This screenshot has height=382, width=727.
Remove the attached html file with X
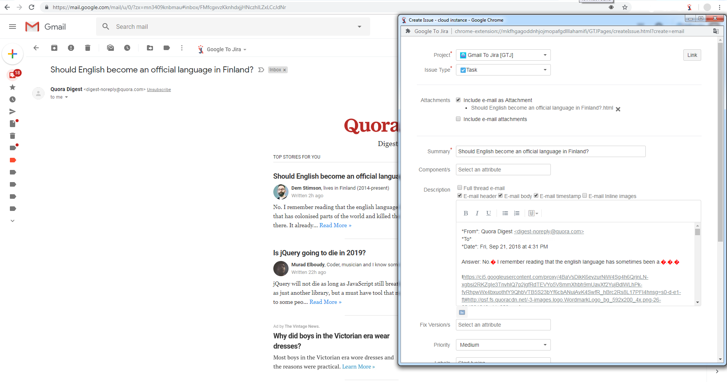pos(618,109)
